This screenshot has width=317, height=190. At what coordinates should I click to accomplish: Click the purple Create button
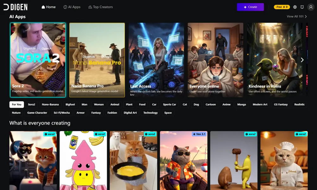pyautogui.click(x=250, y=7)
